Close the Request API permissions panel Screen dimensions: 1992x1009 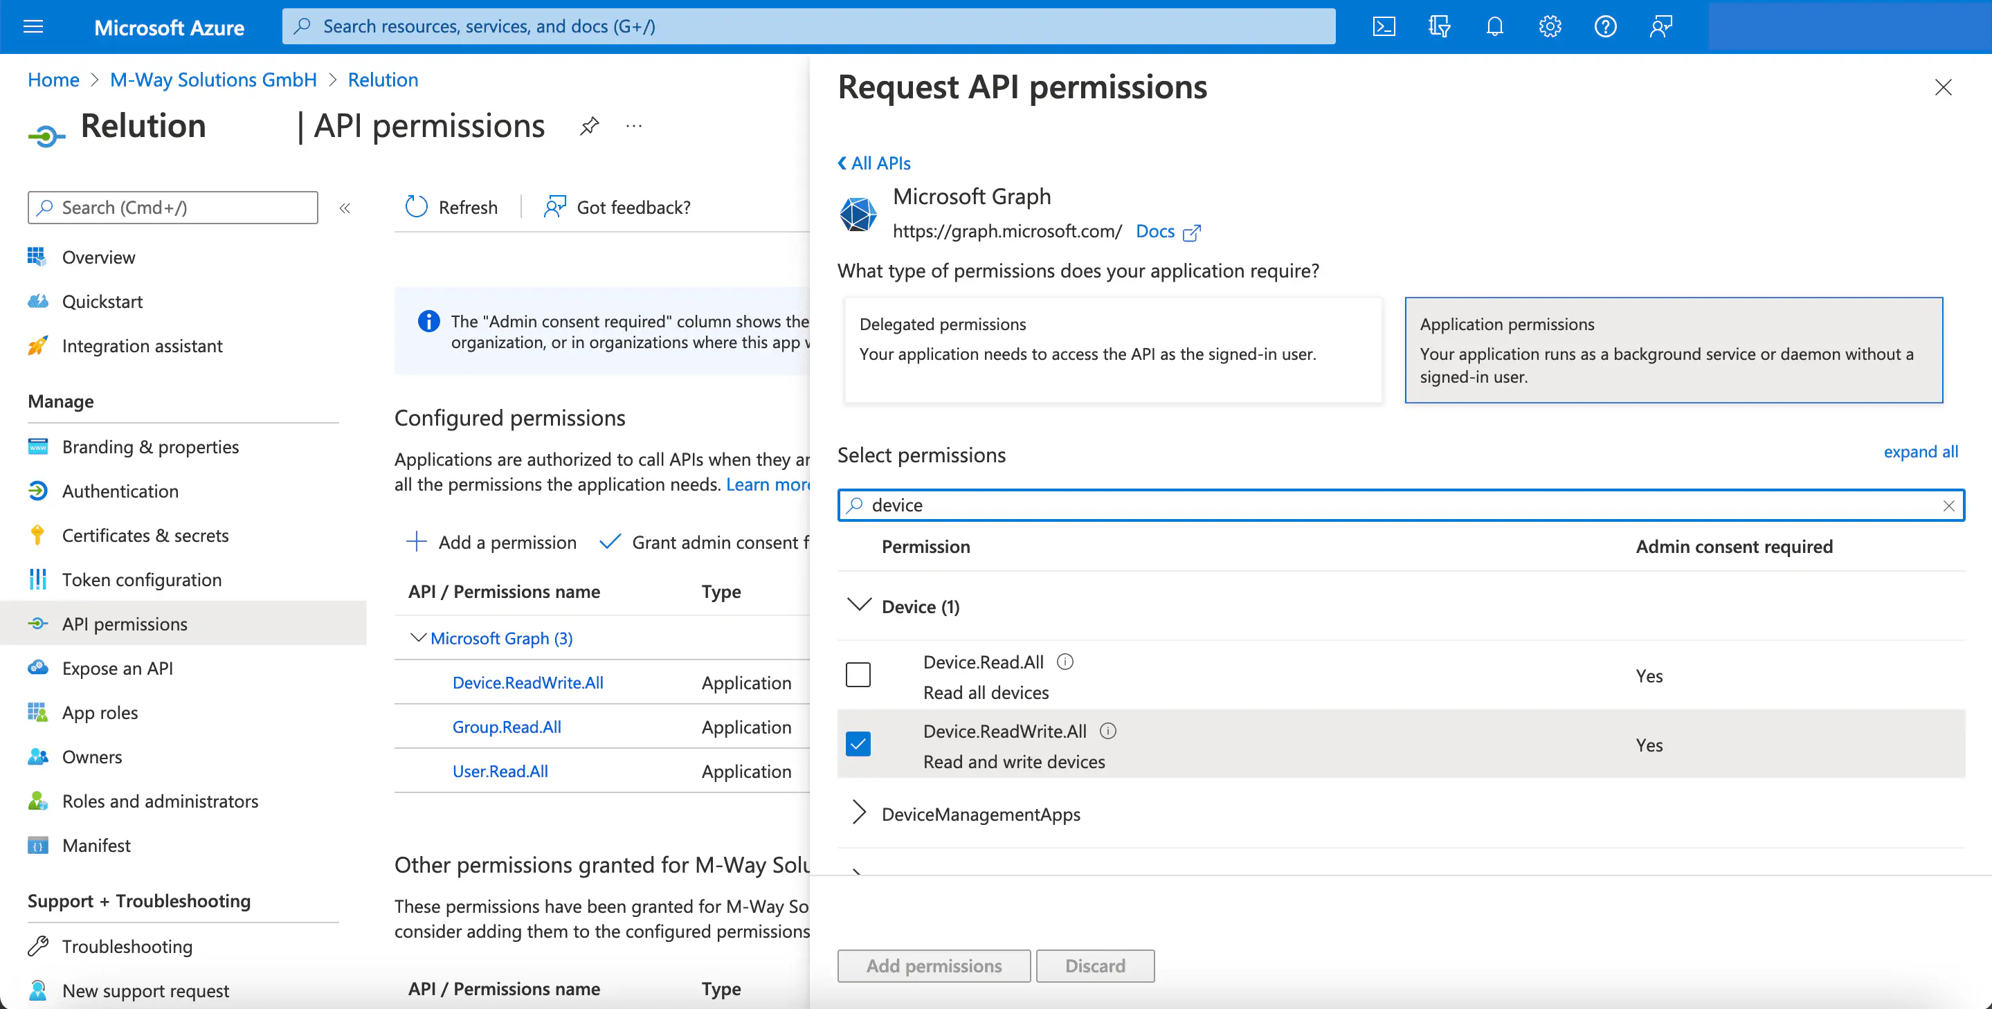coord(1944,87)
